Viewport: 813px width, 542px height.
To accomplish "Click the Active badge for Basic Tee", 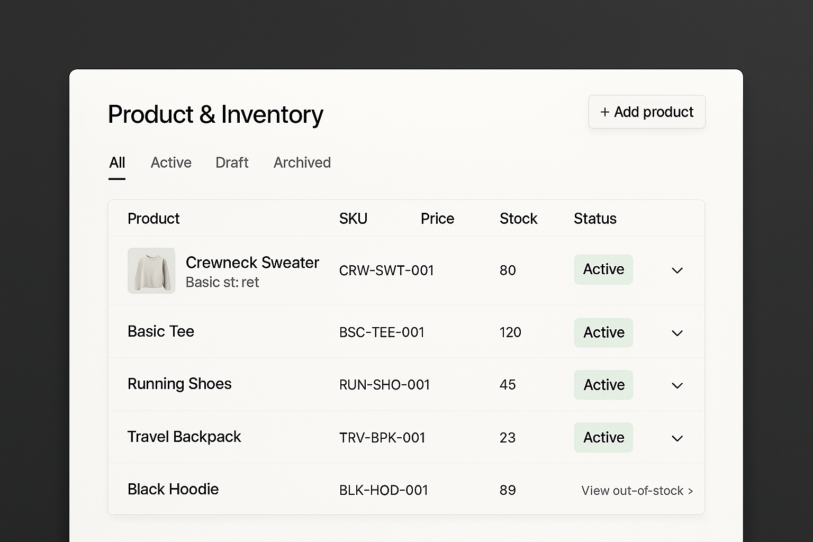I will click(x=603, y=332).
